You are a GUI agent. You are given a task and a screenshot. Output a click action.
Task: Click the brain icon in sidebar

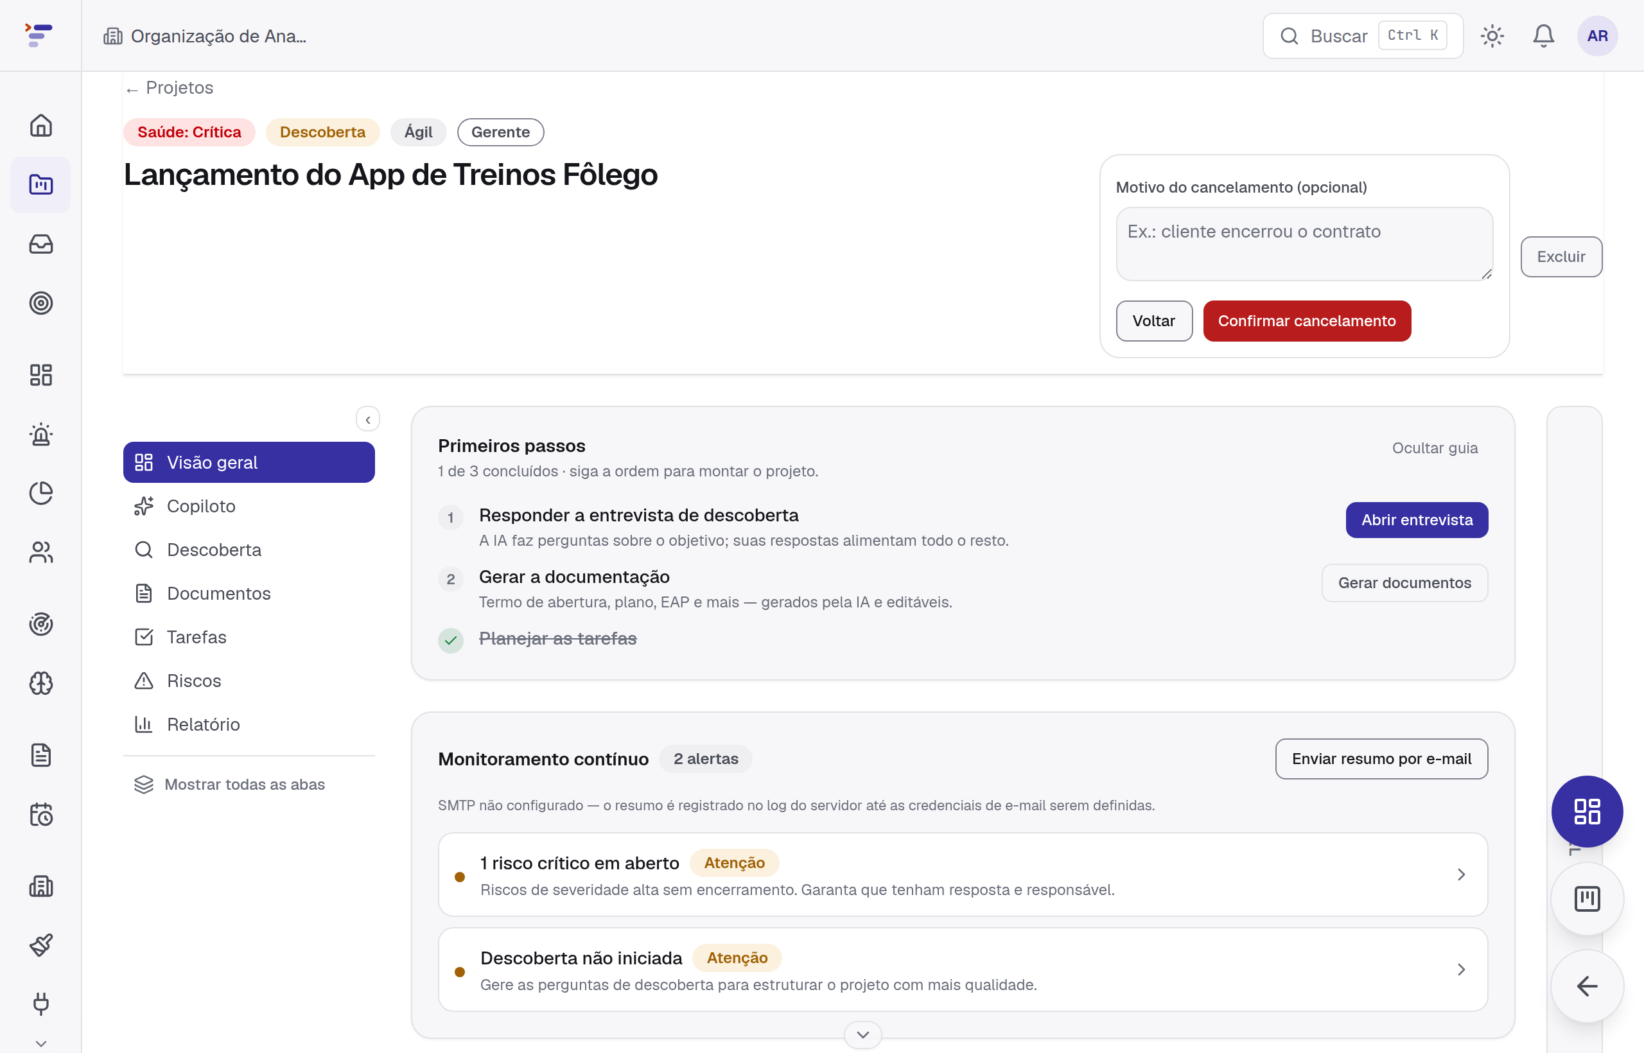(x=41, y=683)
